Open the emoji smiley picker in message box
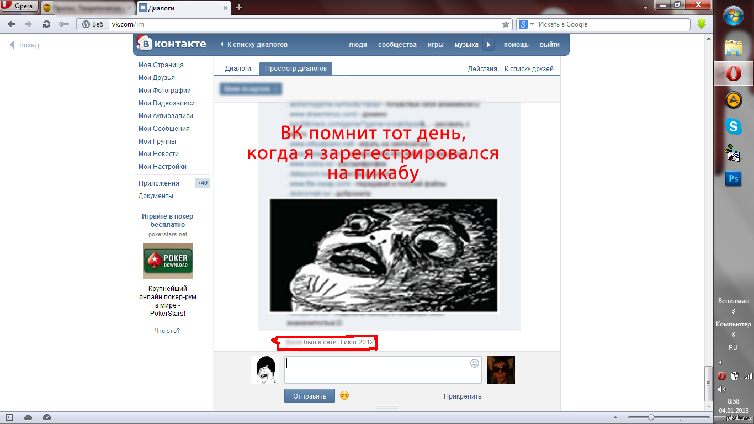 (475, 363)
